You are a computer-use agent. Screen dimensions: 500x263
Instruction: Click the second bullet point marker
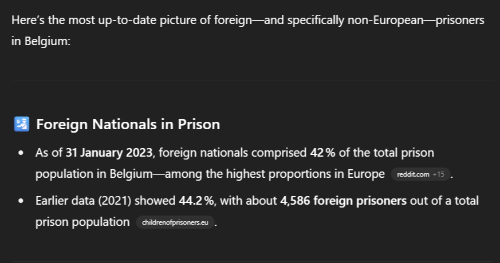pos(21,201)
